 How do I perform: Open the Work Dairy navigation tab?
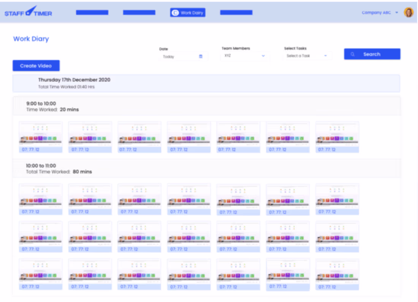[x=188, y=13]
